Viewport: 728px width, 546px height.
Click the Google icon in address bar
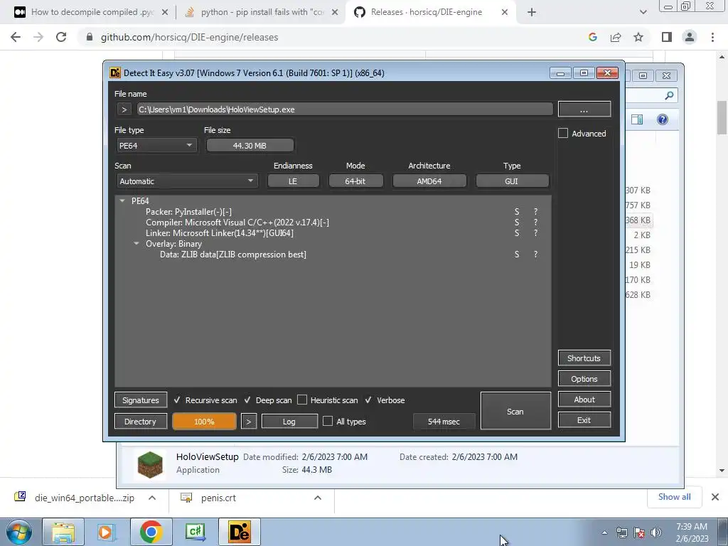[x=592, y=37]
